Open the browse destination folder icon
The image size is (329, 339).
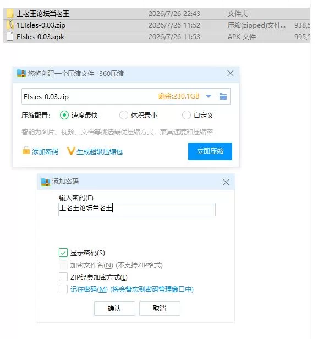tap(223, 96)
